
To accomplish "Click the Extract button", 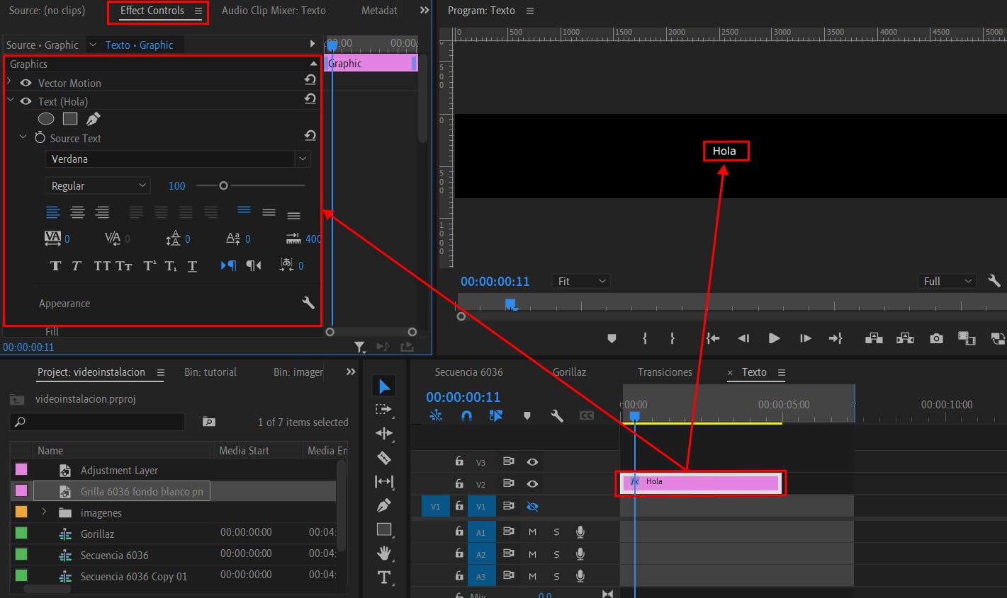I will coord(905,338).
